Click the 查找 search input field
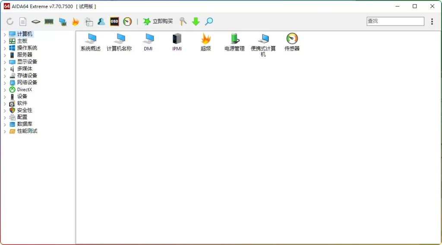Screen dimensions: 442x245 pyautogui.click(x=395, y=21)
